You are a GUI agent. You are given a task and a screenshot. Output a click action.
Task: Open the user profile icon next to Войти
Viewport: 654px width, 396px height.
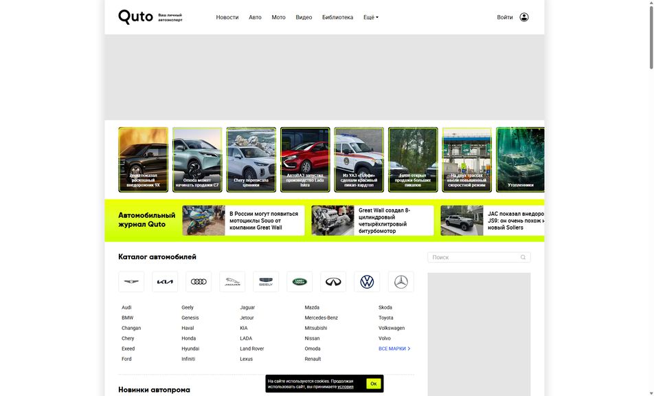coord(524,17)
